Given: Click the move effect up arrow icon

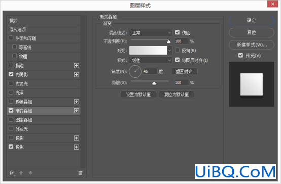Looking at the screenshot, I should pyautogui.click(x=21, y=173).
